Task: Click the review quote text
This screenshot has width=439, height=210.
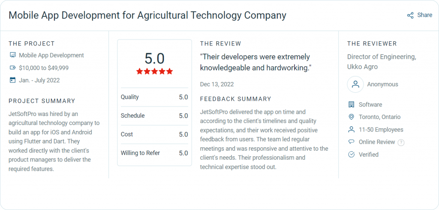Action: pyautogui.click(x=256, y=62)
